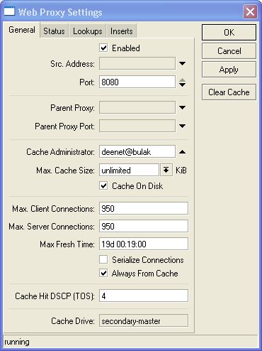Open the Inserts tab

122,31
